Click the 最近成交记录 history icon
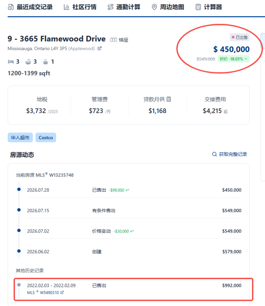Screen dimensions: 265x306 coord(11,7)
